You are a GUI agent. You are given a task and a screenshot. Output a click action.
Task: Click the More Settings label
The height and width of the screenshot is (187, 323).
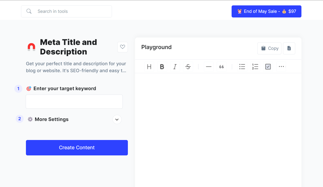click(x=52, y=119)
